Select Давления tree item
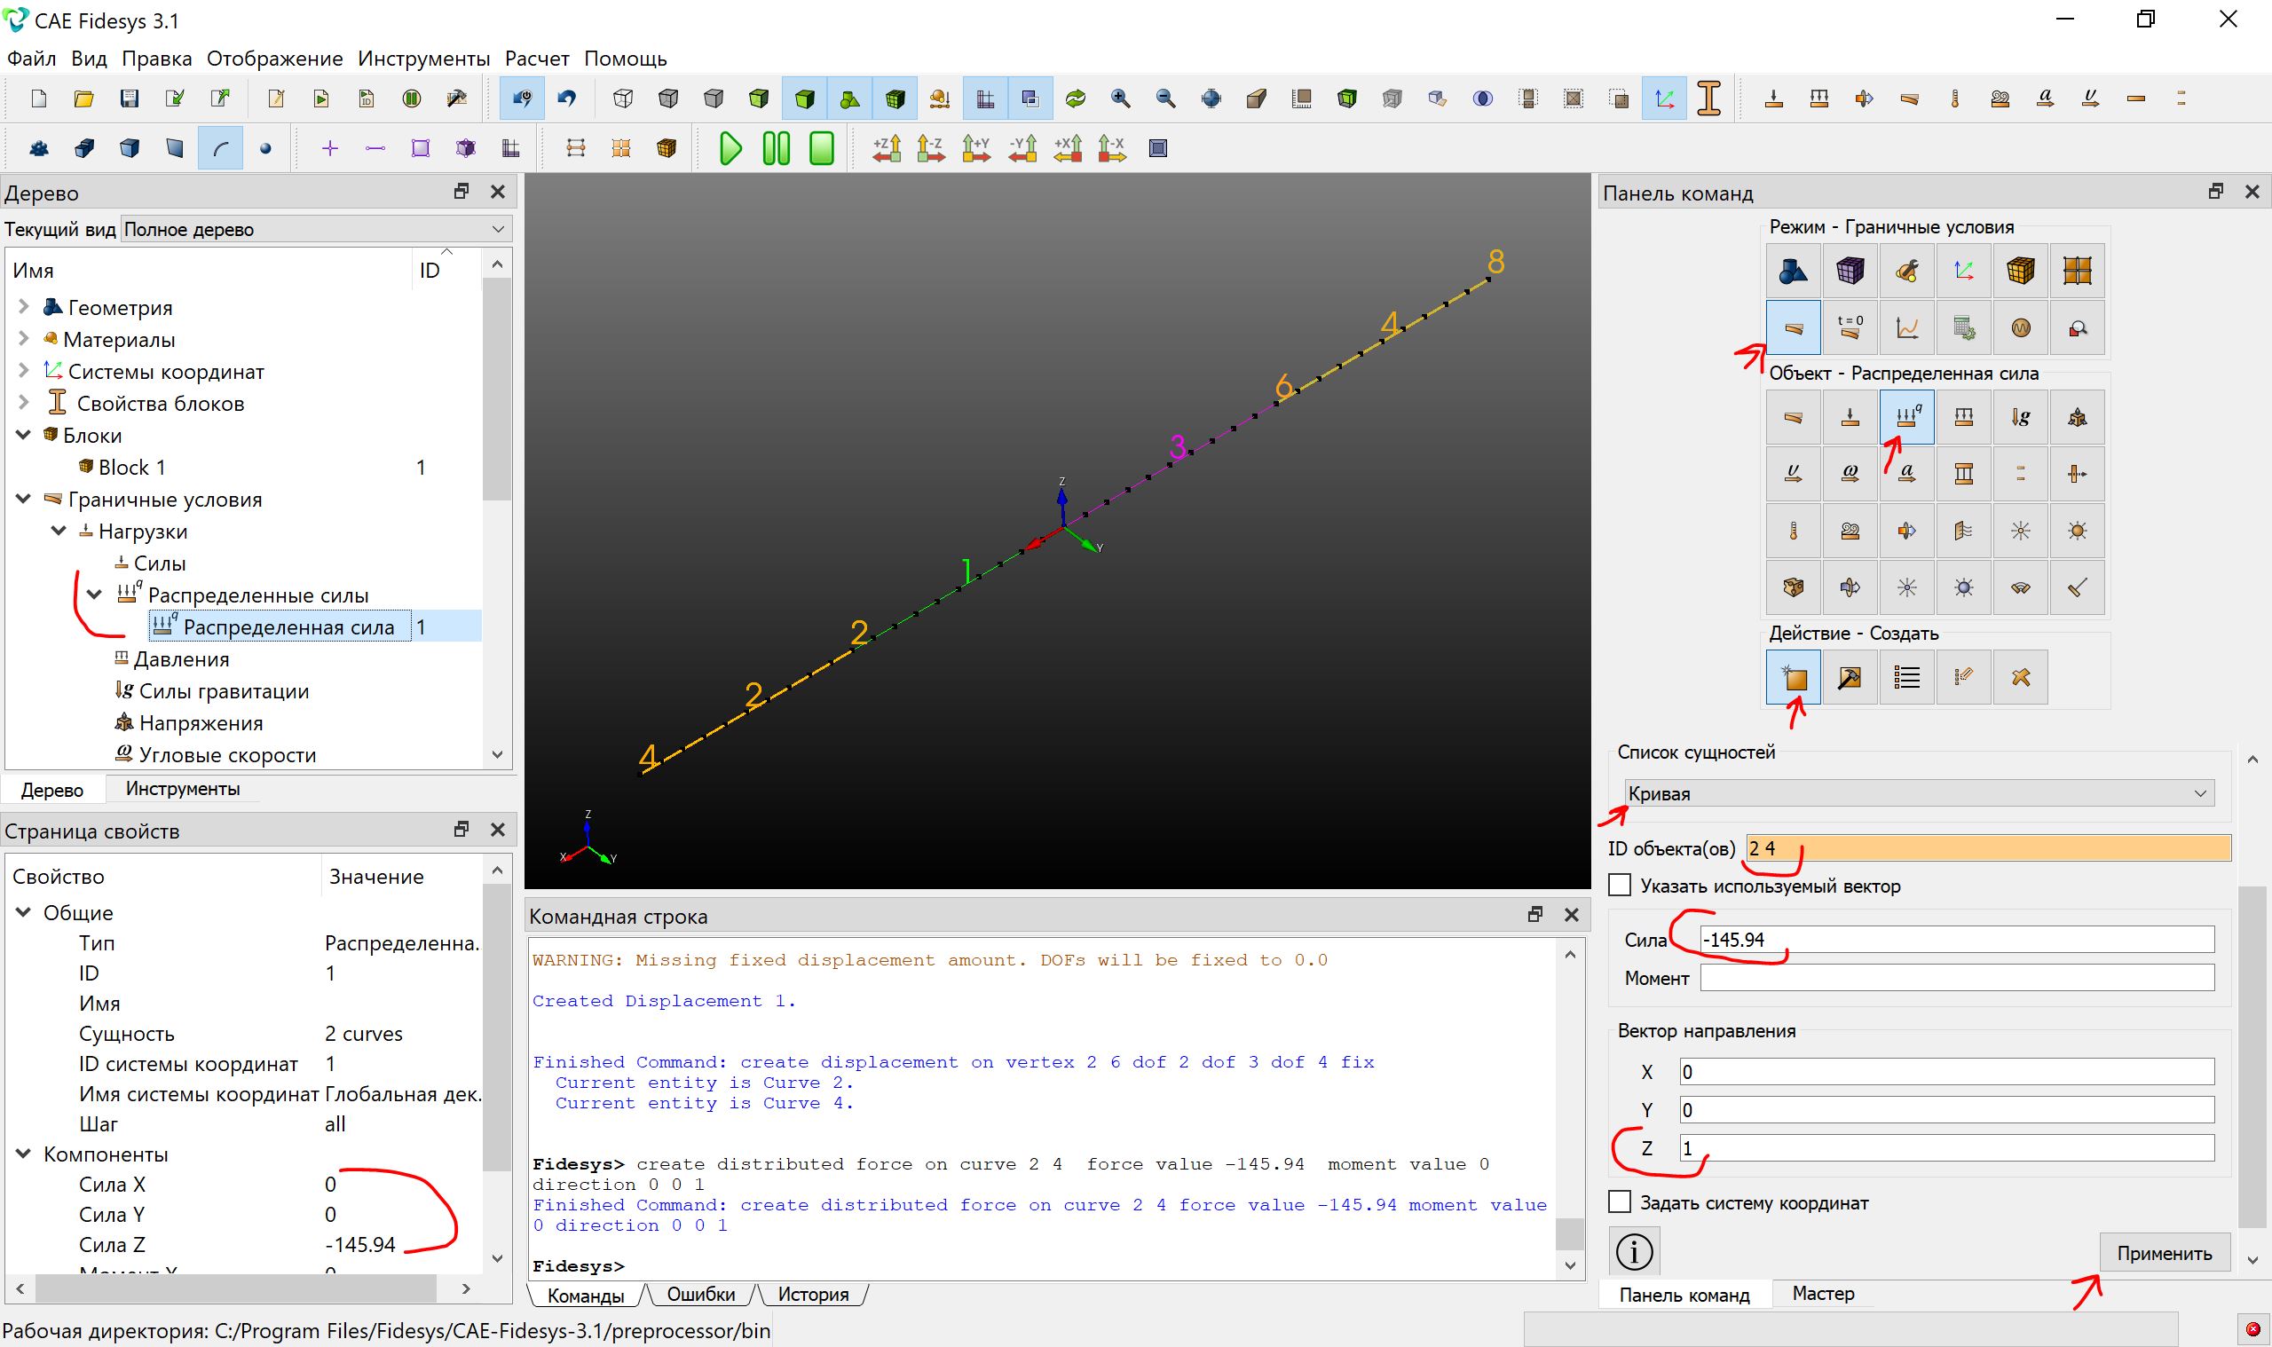Viewport: 2272px width, 1347px height. pyautogui.click(x=181, y=659)
